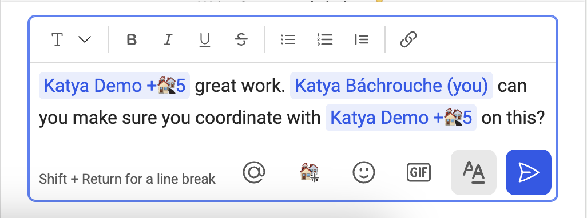Viewport: 587px width, 218px height.
Task: Insert a numbered list
Action: point(324,39)
